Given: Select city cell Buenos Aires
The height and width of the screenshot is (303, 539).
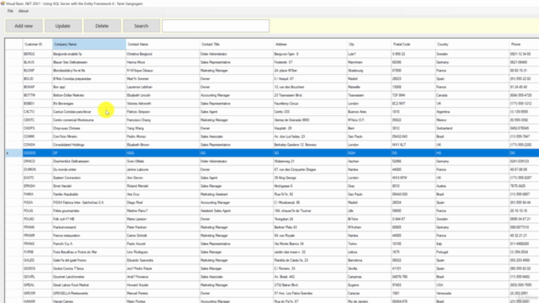Looking at the screenshot, I should click(x=369, y=112).
